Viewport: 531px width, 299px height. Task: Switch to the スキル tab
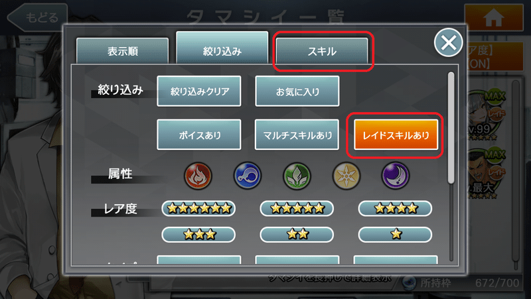322,51
